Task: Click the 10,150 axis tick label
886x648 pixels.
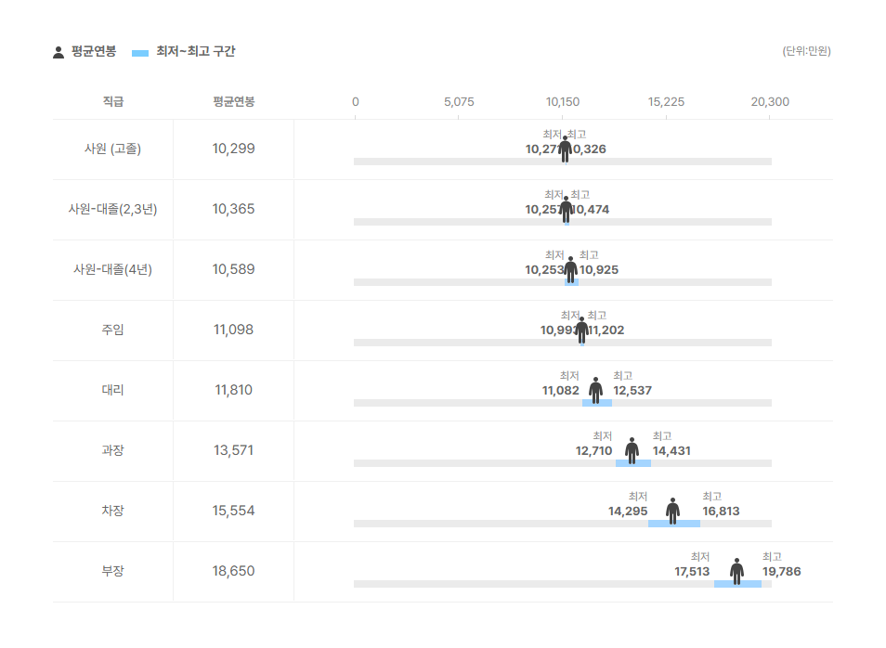Action: (x=562, y=102)
